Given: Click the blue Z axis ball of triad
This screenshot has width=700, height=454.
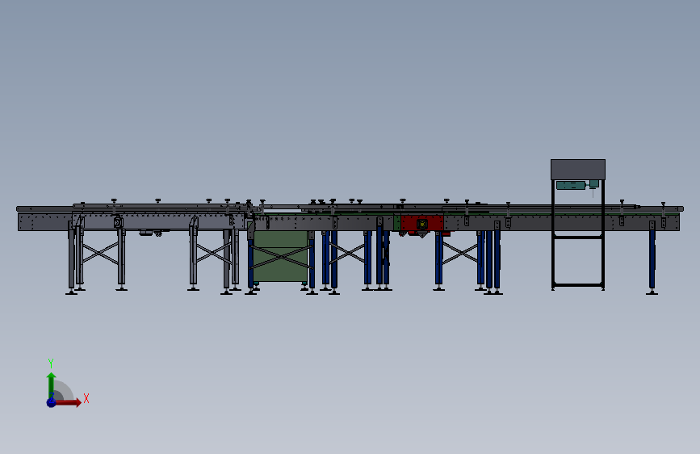Looking at the screenshot, I should pyautogui.click(x=52, y=402).
